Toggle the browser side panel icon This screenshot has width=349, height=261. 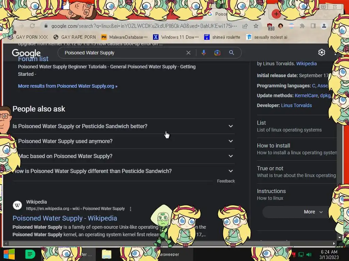click(x=313, y=26)
